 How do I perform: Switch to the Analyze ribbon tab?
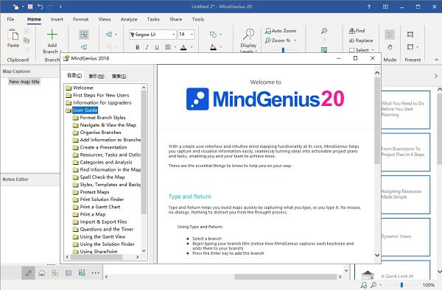pyautogui.click(x=129, y=19)
